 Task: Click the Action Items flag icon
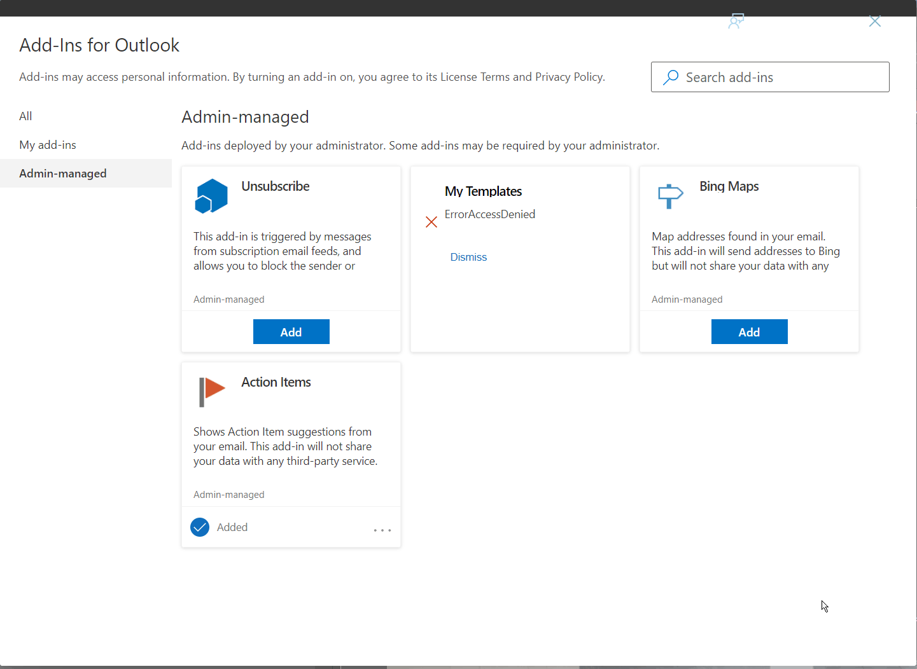212,391
